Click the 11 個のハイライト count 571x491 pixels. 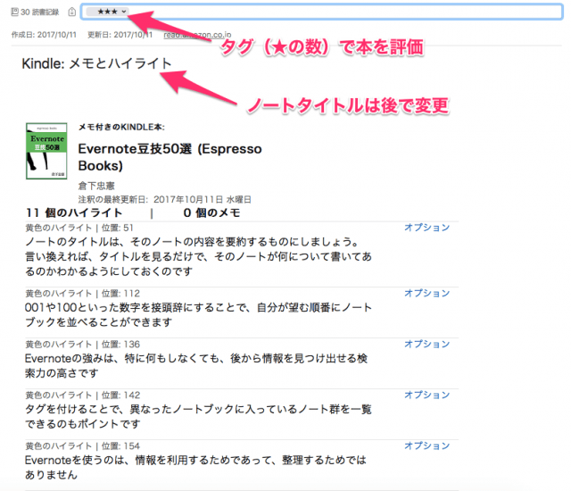(x=74, y=212)
